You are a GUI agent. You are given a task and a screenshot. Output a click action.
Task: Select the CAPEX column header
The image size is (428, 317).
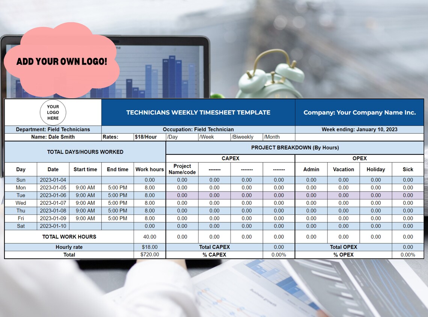(x=230, y=158)
